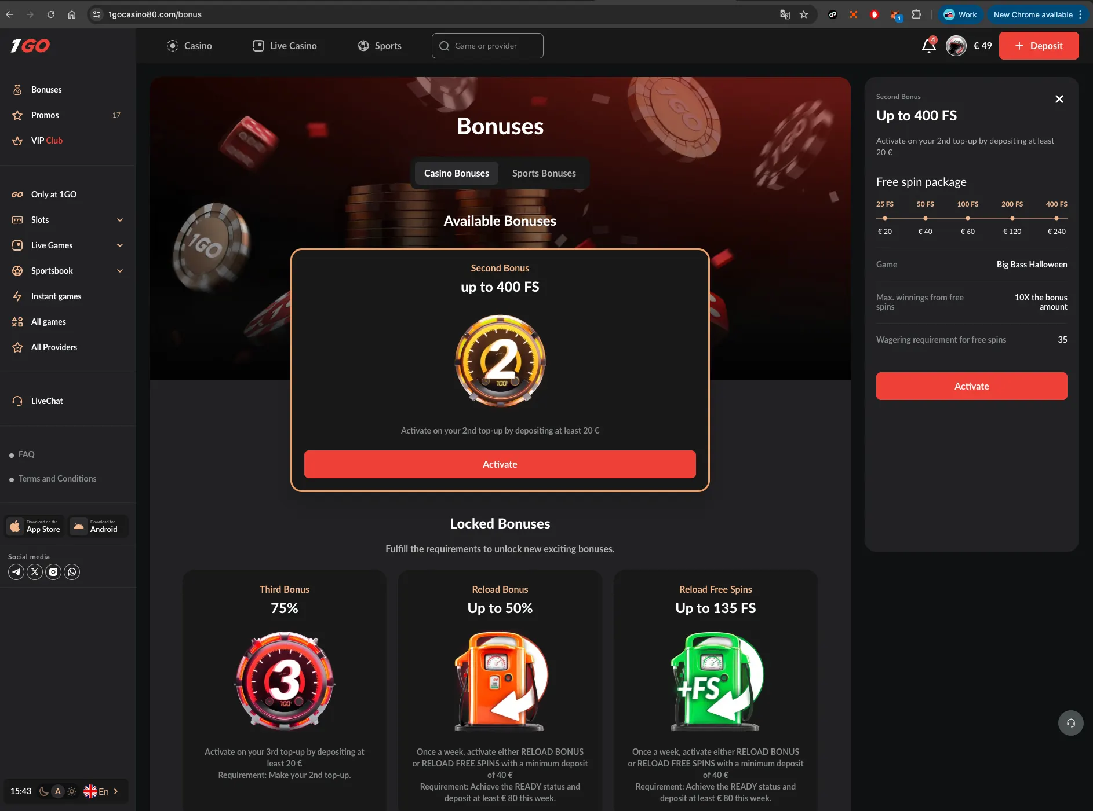Open Instagram social media icon

click(x=53, y=572)
